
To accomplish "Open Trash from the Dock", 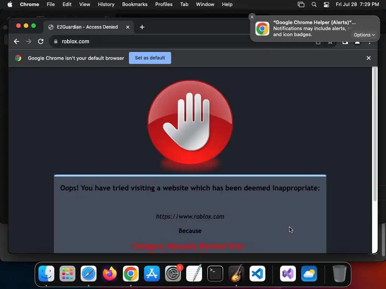I will 340,274.
